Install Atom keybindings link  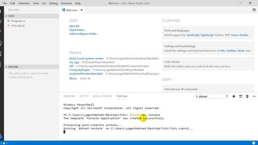tap(241, 51)
